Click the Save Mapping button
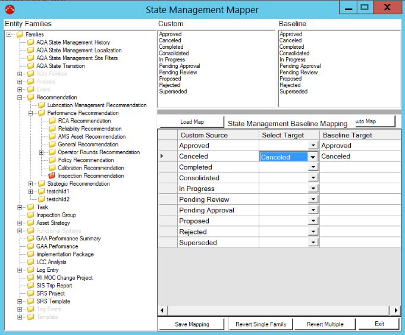This screenshot has height=335, width=405. click(191, 324)
